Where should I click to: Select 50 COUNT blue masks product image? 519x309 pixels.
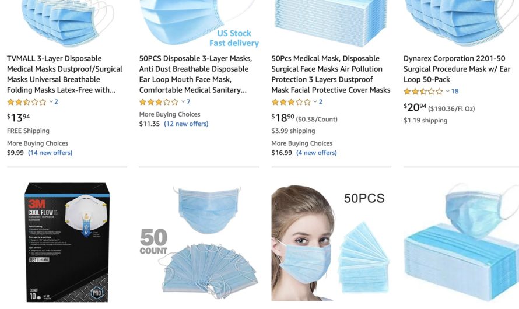coord(199,242)
